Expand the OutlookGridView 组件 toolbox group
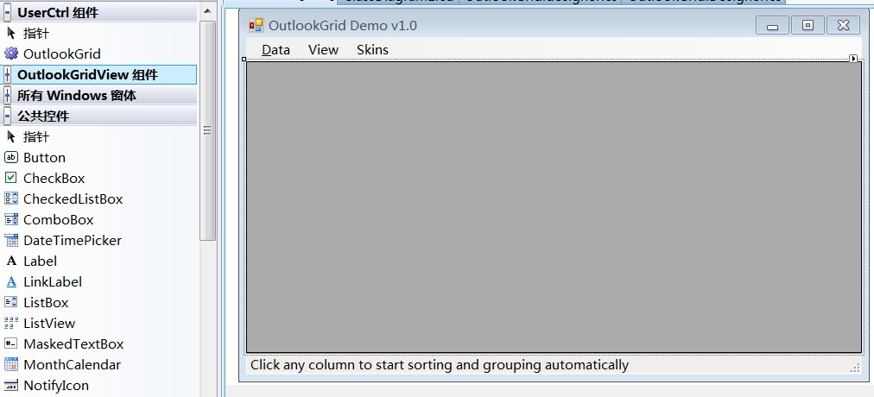 click(x=7, y=74)
